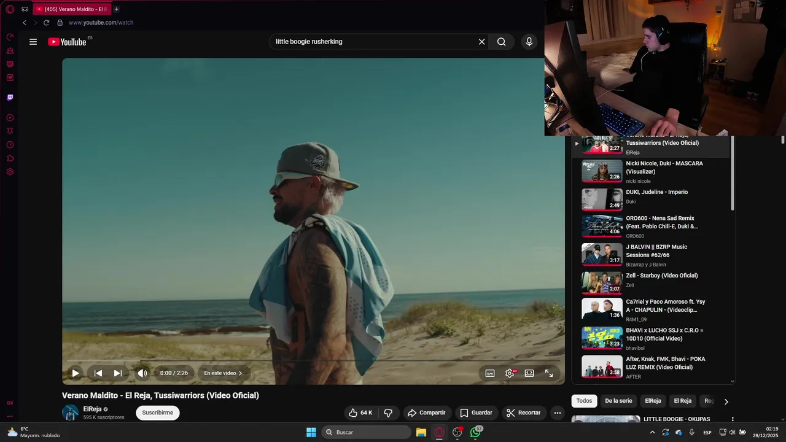This screenshot has height=442, width=786.
Task: Click the page's vertical scrollbar
Action: pyautogui.click(x=783, y=140)
